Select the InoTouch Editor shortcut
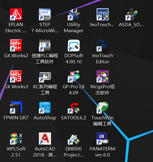153x162 pixels. pyautogui.click(x=103, y=45)
